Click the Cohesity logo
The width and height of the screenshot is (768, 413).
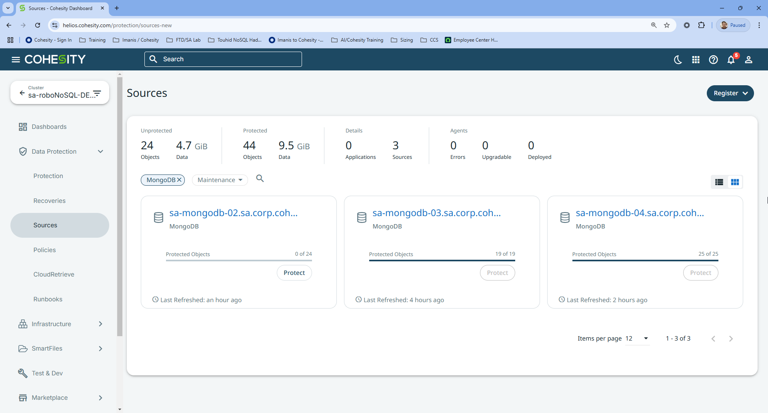pos(55,60)
